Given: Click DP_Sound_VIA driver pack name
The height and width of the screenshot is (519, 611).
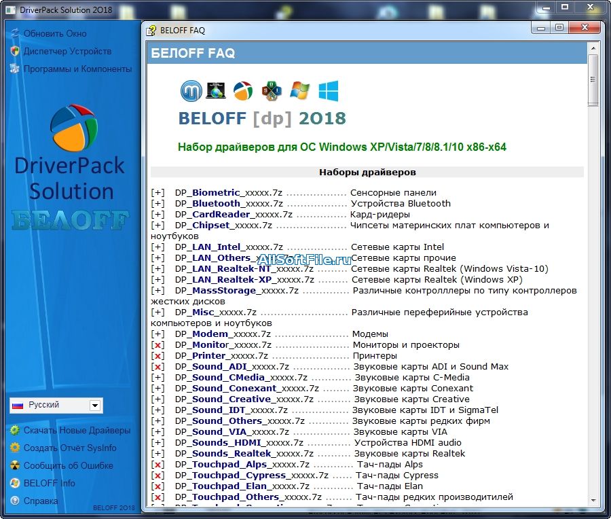Looking at the screenshot, I should tap(232, 432).
